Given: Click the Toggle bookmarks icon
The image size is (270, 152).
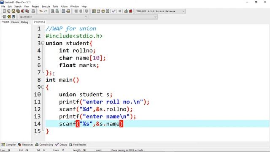Looking at the screenshot, I should [x=9, y=17].
